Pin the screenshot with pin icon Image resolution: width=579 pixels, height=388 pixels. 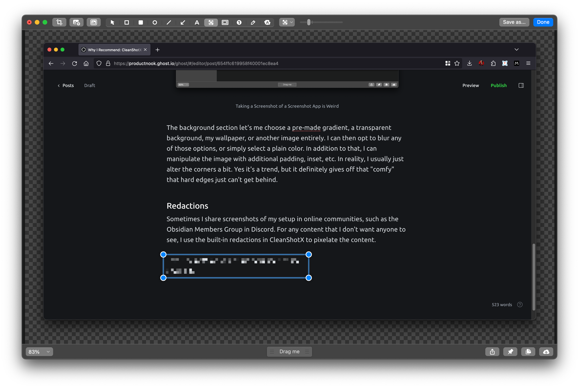point(510,352)
